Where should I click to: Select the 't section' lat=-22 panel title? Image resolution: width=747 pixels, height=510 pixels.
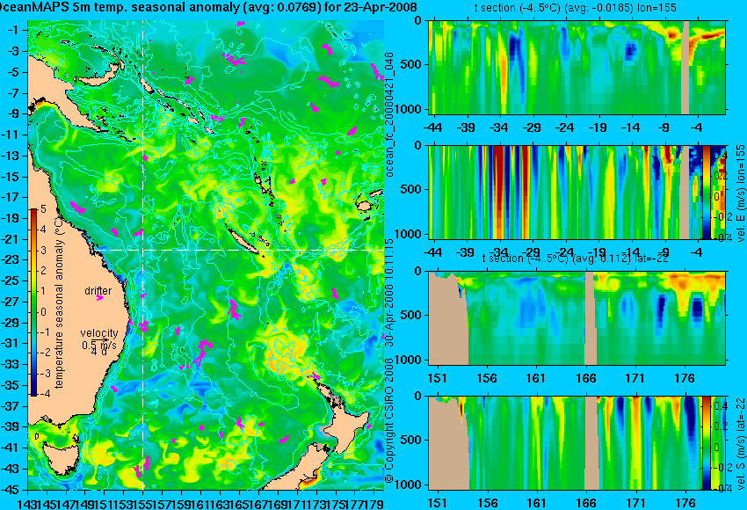point(575,258)
